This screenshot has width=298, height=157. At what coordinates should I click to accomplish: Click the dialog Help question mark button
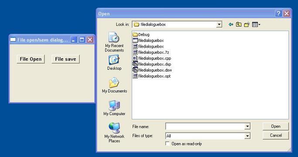click(278, 14)
